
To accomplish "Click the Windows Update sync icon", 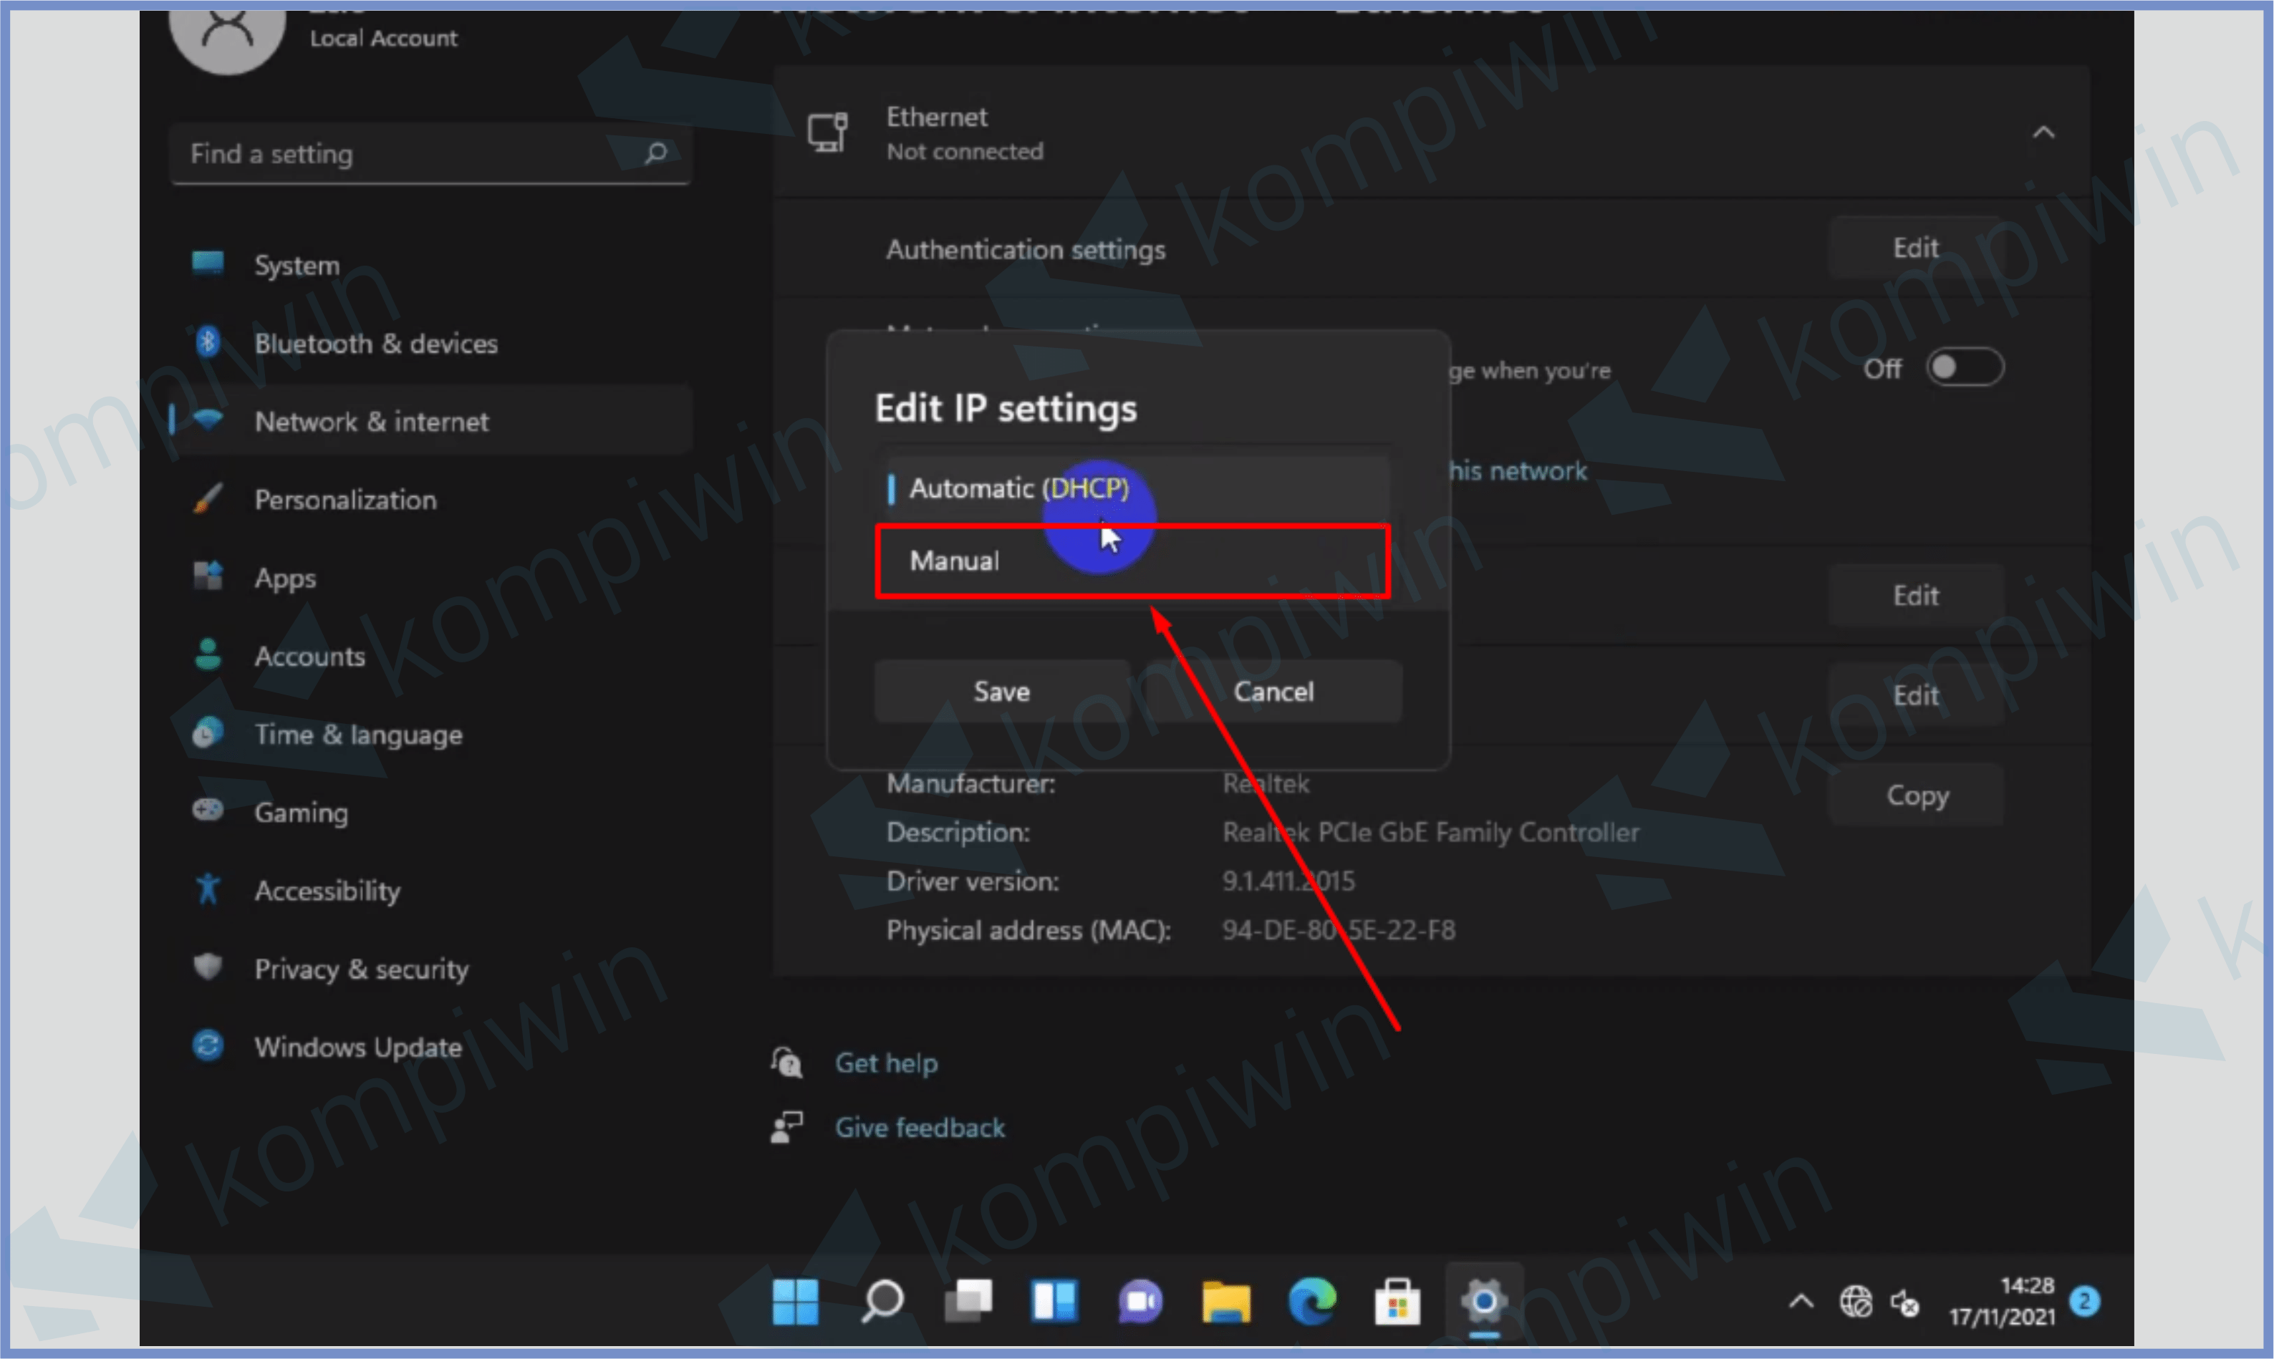I will [x=208, y=1046].
